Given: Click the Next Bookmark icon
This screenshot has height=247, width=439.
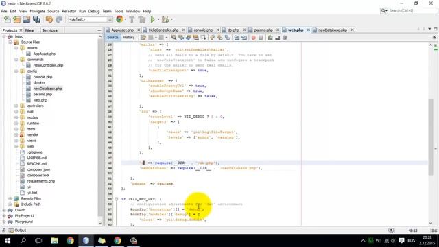Looking at the screenshot, I should pyautogui.click(x=219, y=38).
